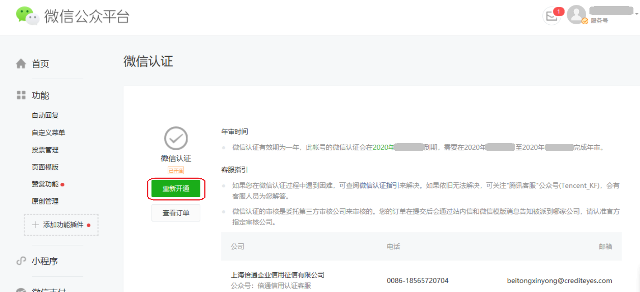640x292 pixels.
Task: Click phone number 0086-18565720704
Action: [417, 281]
